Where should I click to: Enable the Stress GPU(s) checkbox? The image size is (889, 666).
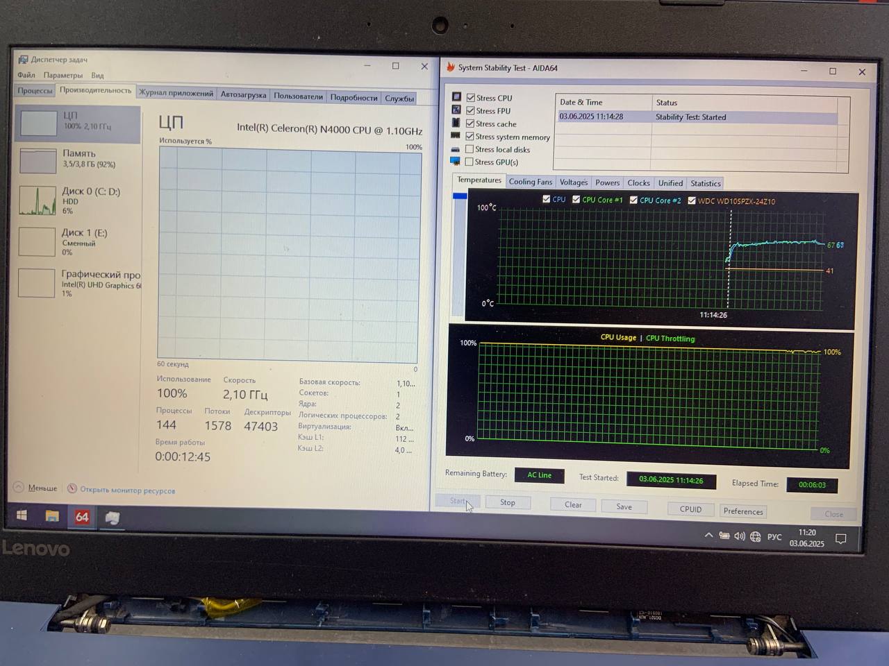coord(470,162)
